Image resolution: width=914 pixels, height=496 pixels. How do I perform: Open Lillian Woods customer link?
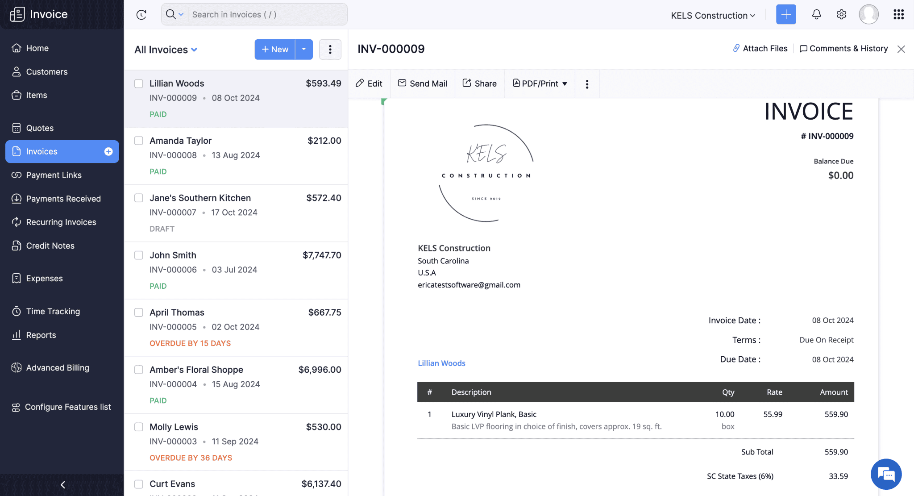tap(441, 363)
